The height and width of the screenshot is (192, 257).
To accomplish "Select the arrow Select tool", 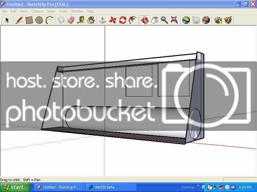I will click(7, 20).
